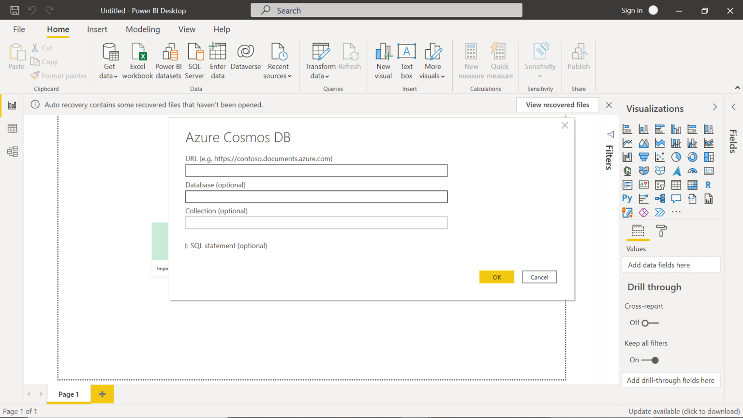
Task: Click the URL input field in the dialog
Action: pyautogui.click(x=316, y=170)
